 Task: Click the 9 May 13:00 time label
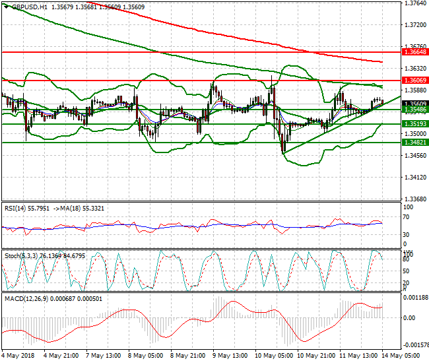click(230, 356)
